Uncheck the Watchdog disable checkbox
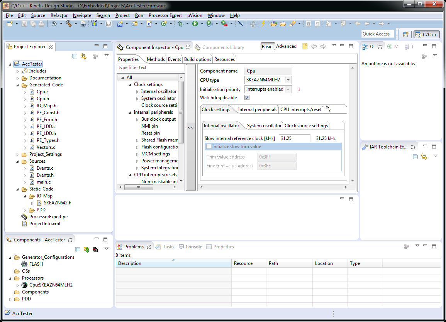Image resolution: width=446 pixels, height=322 pixels. tap(247, 98)
